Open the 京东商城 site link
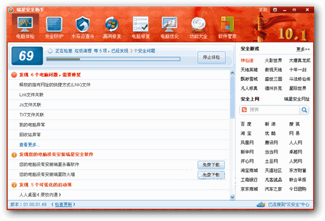The width and height of the screenshot is (325, 221). pos(249,189)
